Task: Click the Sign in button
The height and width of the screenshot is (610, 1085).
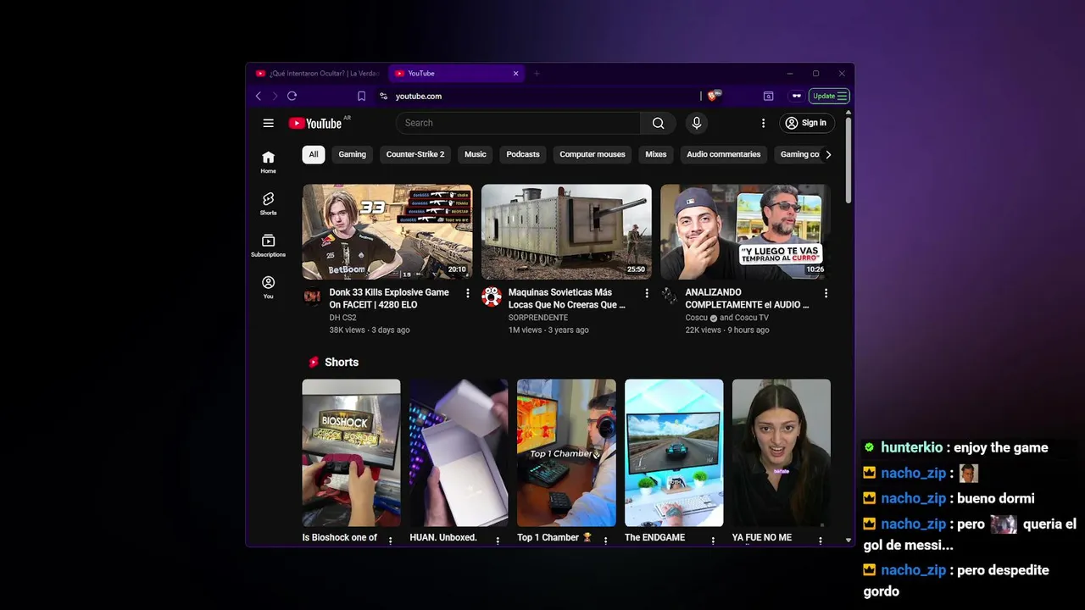Action: tap(805, 123)
